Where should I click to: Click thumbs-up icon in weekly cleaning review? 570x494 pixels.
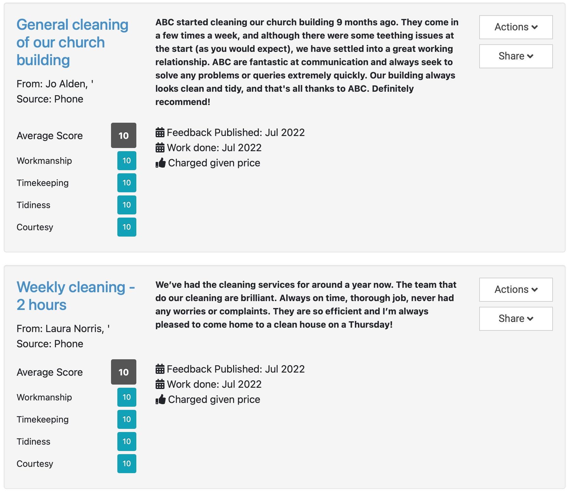161,399
